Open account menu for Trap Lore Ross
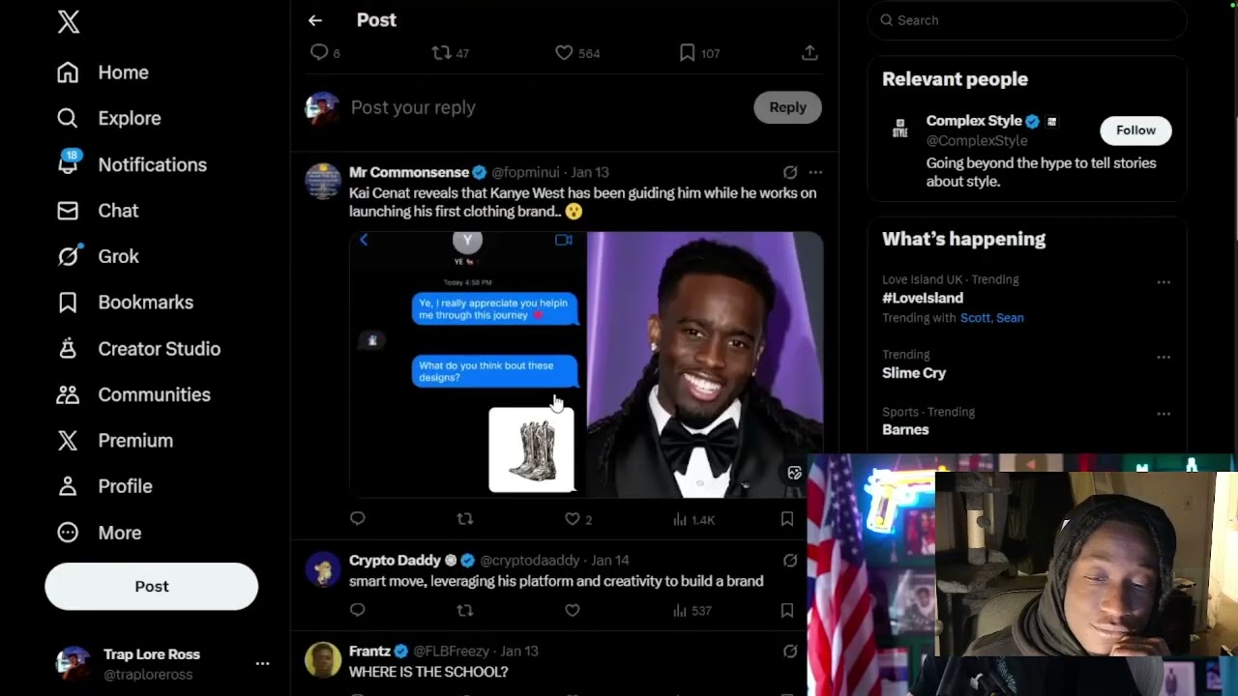The width and height of the screenshot is (1238, 696). pyautogui.click(x=162, y=664)
